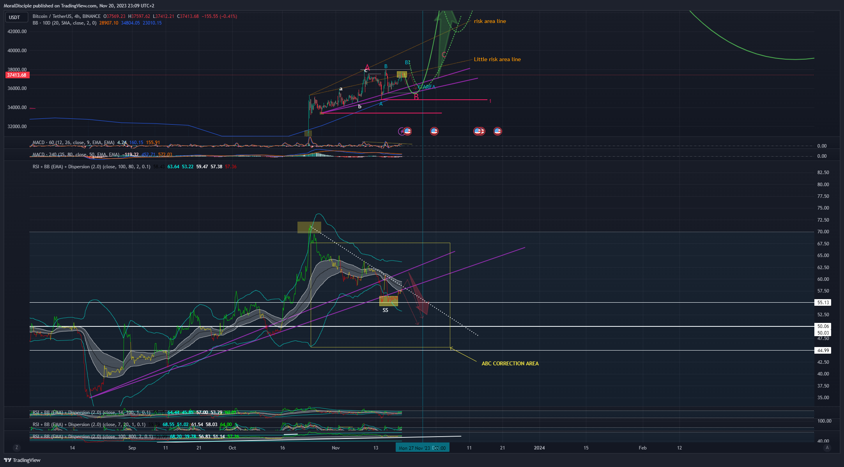Click the 32000.00 price axis label

click(17, 127)
